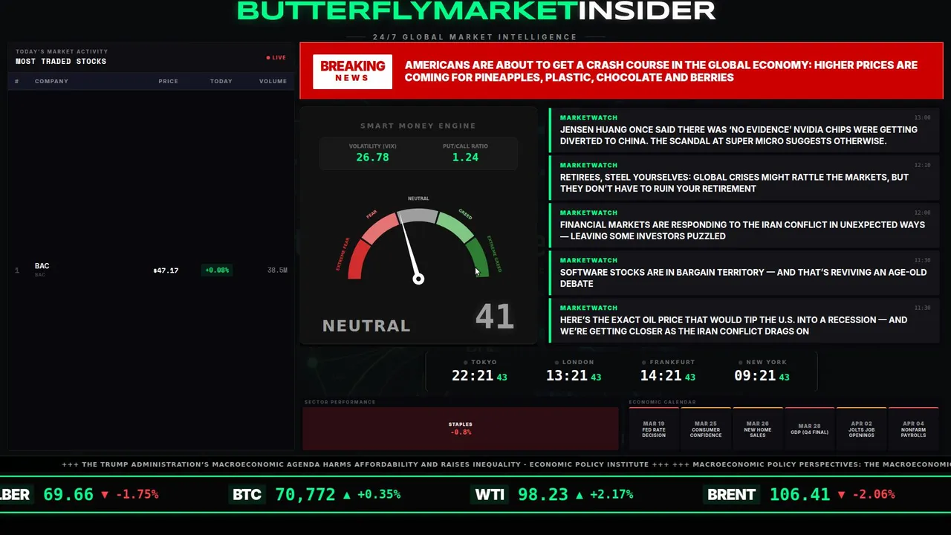Click the SMART MONEY ENGINE panel title
Screen dimensions: 951x535
418,126
